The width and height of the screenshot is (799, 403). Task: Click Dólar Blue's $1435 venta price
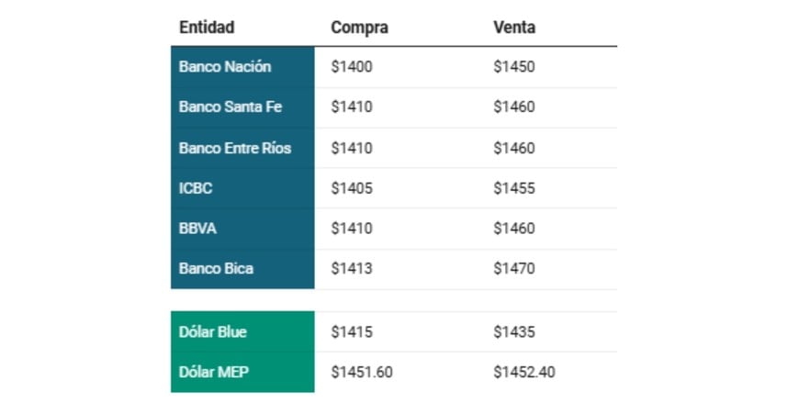[513, 331]
